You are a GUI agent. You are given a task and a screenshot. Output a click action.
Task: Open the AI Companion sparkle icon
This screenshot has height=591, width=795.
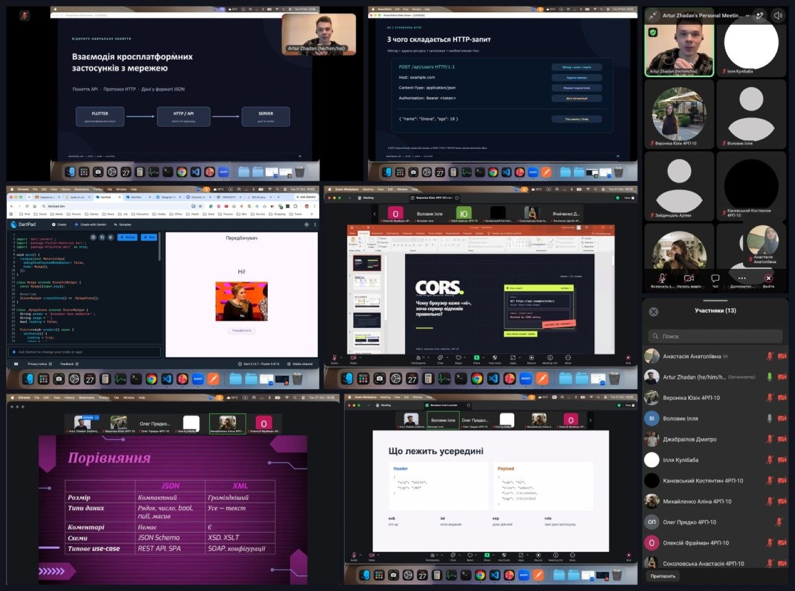pos(759,15)
